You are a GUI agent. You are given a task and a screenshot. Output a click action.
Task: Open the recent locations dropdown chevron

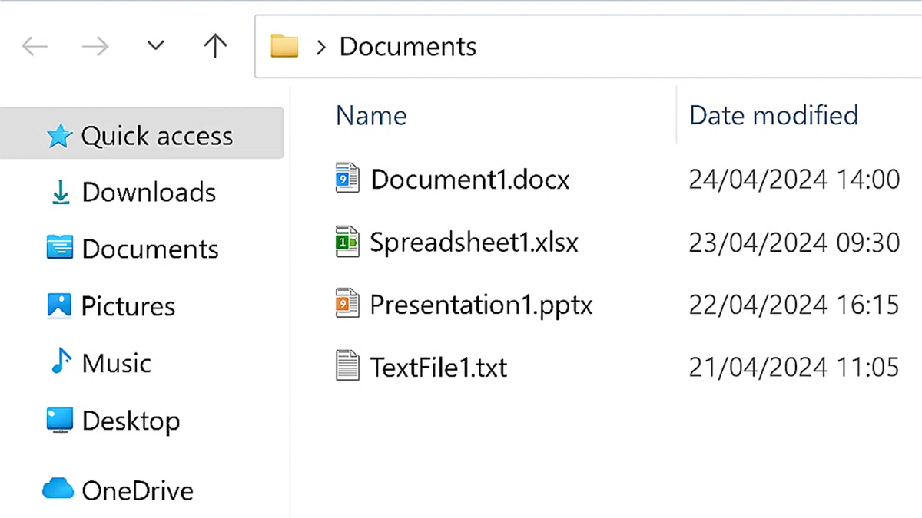[155, 46]
